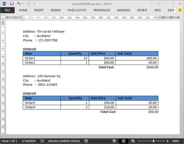Image resolution: width=184 pixels, height=144 pixels.
Task: Undo the last action
Action: 19,4
